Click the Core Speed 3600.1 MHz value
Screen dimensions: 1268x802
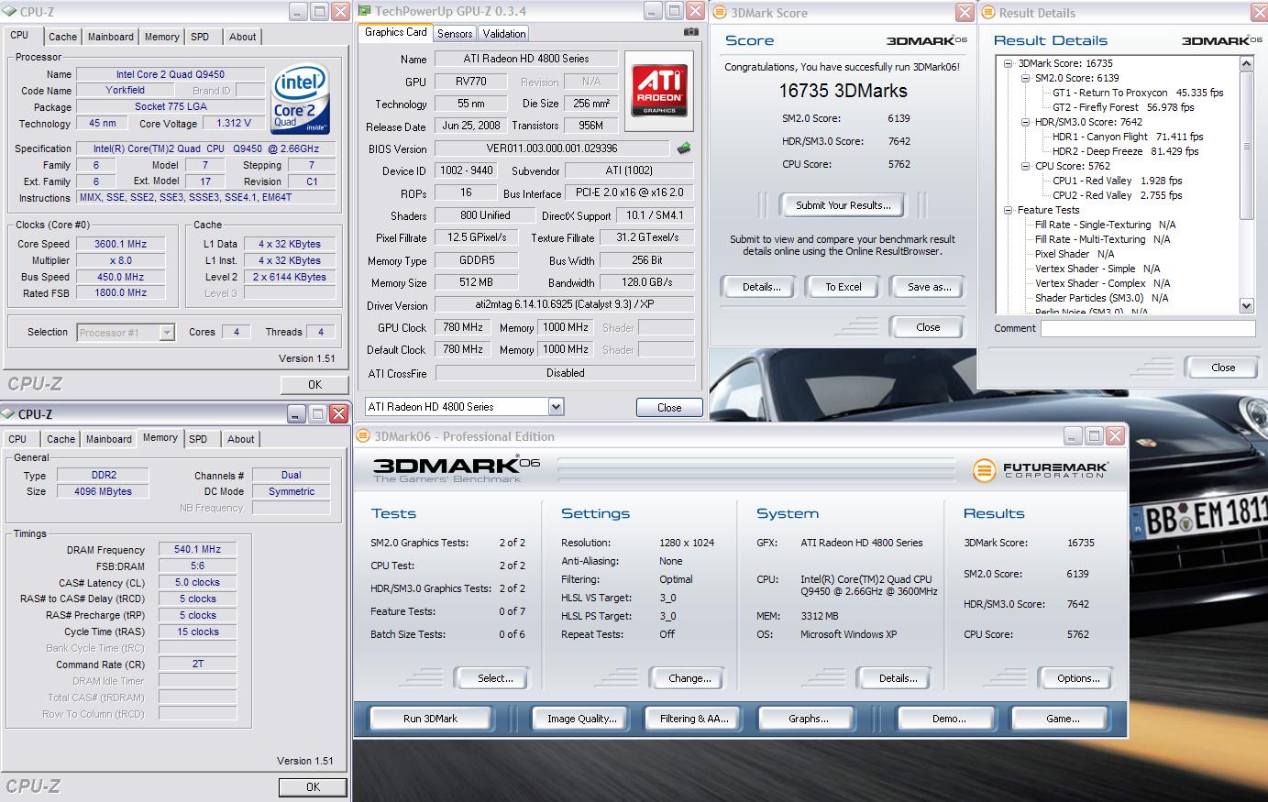click(119, 244)
